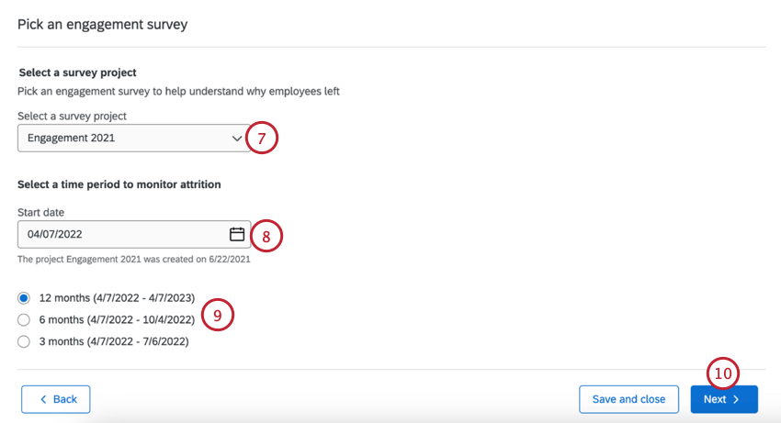Click the red annotation circle numbered 7
This screenshot has height=423, width=781.
(x=262, y=139)
